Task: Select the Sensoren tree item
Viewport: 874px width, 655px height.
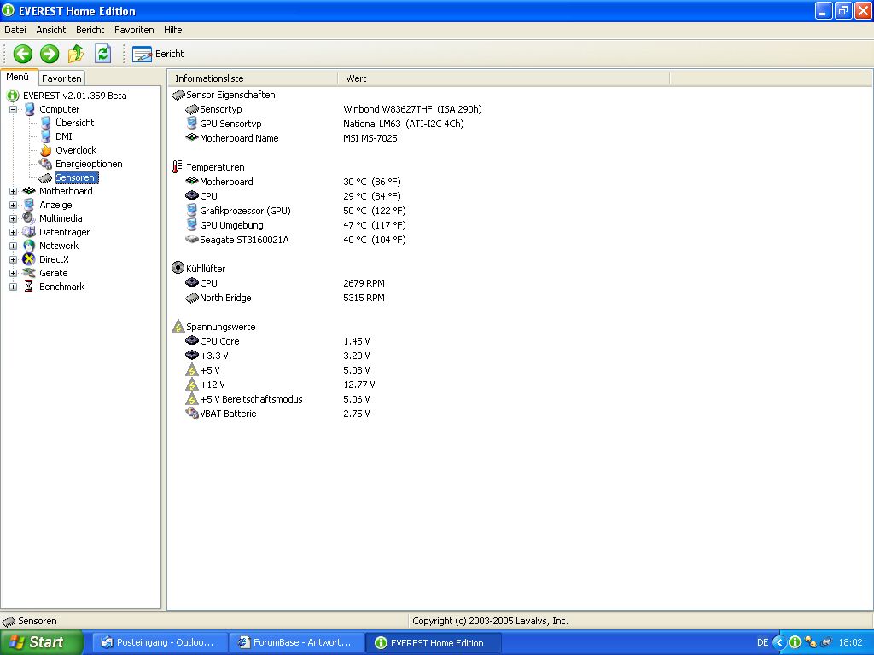Action: tap(75, 177)
